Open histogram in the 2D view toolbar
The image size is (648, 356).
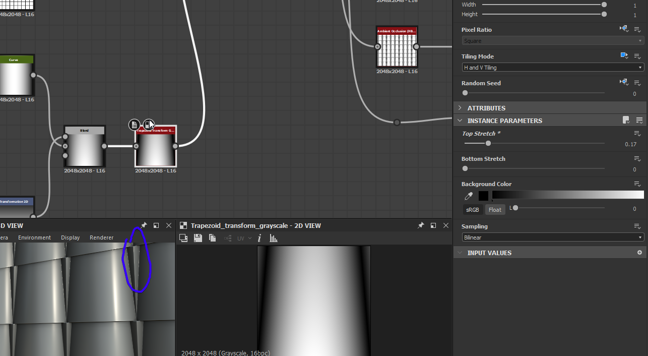[x=273, y=238]
